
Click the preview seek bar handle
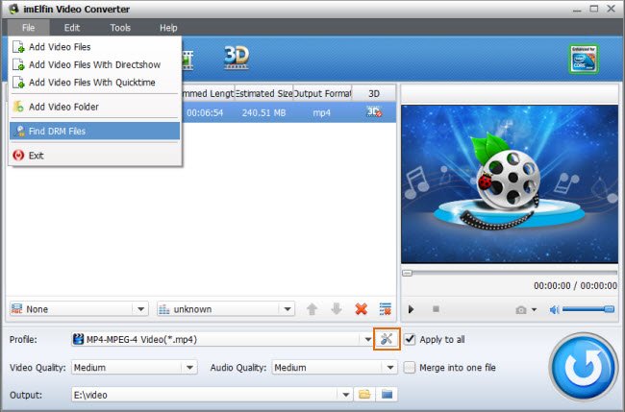coord(407,273)
